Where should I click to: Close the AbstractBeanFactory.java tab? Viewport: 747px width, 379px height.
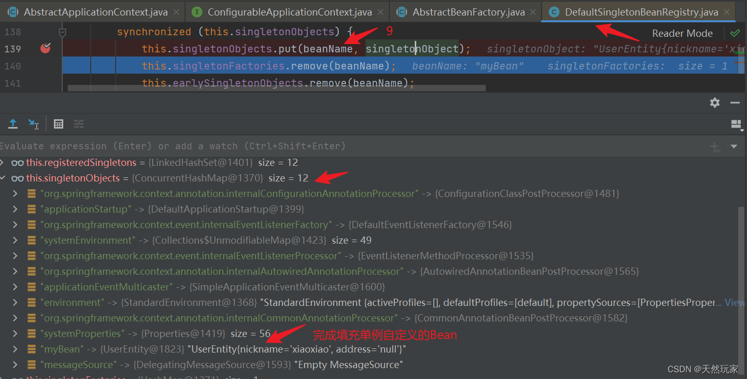pyautogui.click(x=533, y=12)
